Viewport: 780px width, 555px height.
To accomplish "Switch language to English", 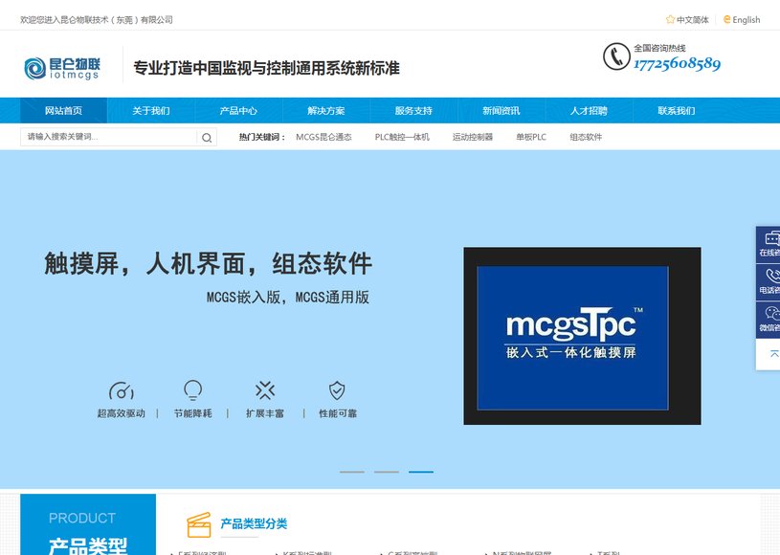I will 741,20.
